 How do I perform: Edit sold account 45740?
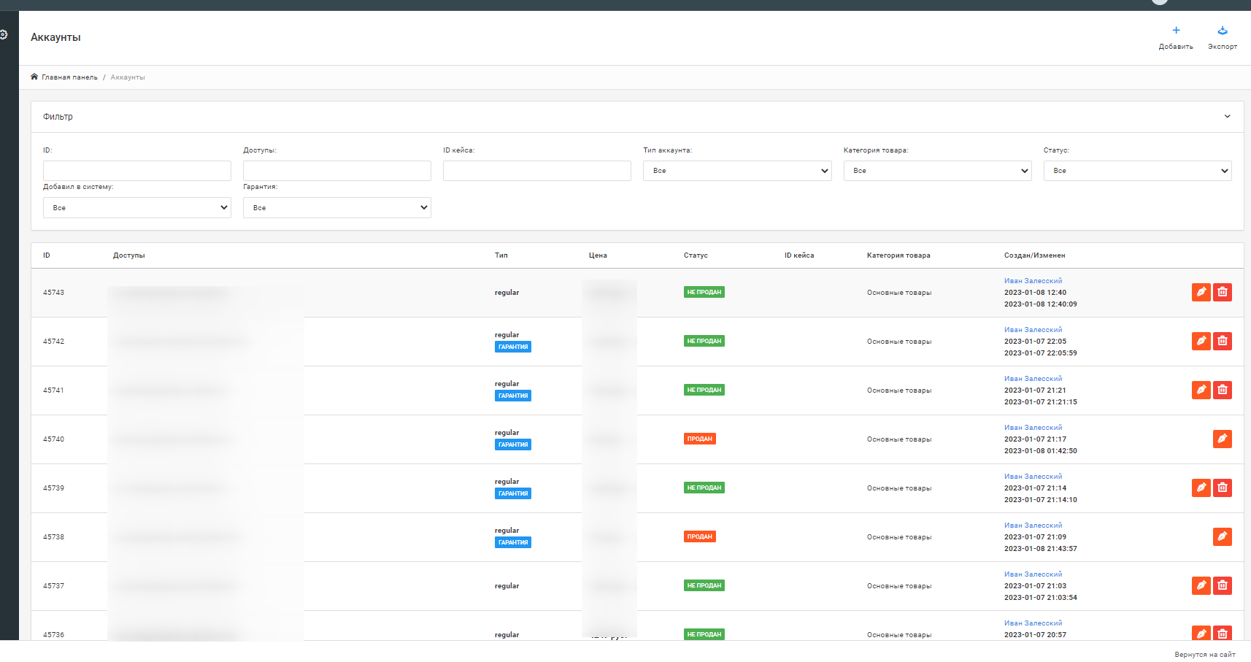1222,439
